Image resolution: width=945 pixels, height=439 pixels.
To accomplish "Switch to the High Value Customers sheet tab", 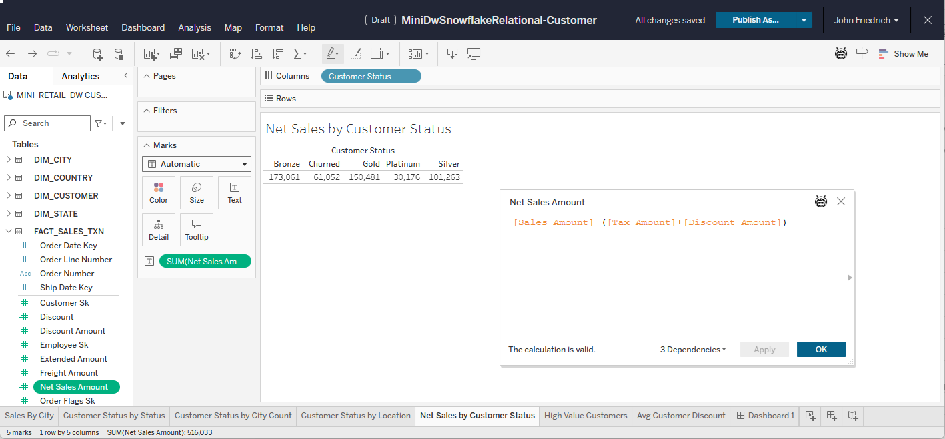I will click(586, 416).
